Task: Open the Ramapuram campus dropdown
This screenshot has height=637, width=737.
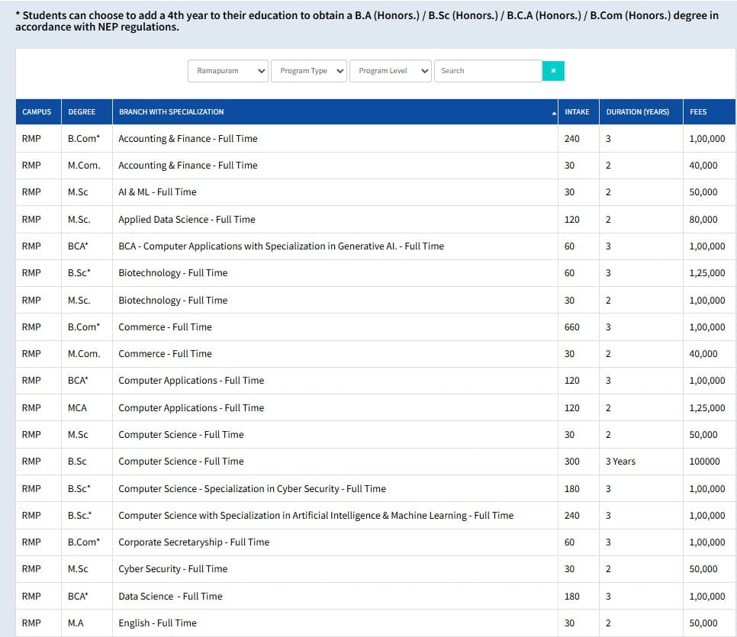Action: point(228,71)
